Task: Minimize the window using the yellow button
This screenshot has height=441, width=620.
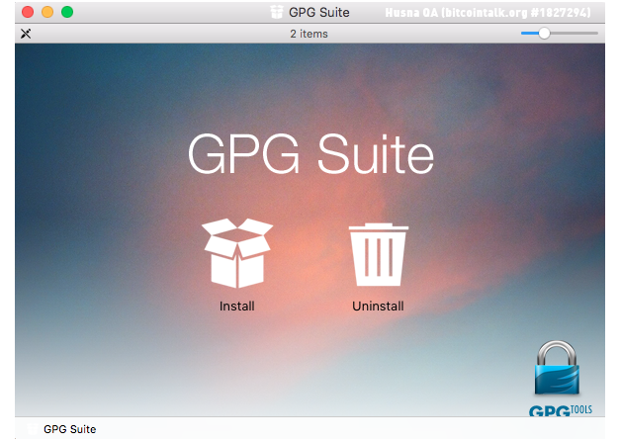Action: [x=47, y=12]
